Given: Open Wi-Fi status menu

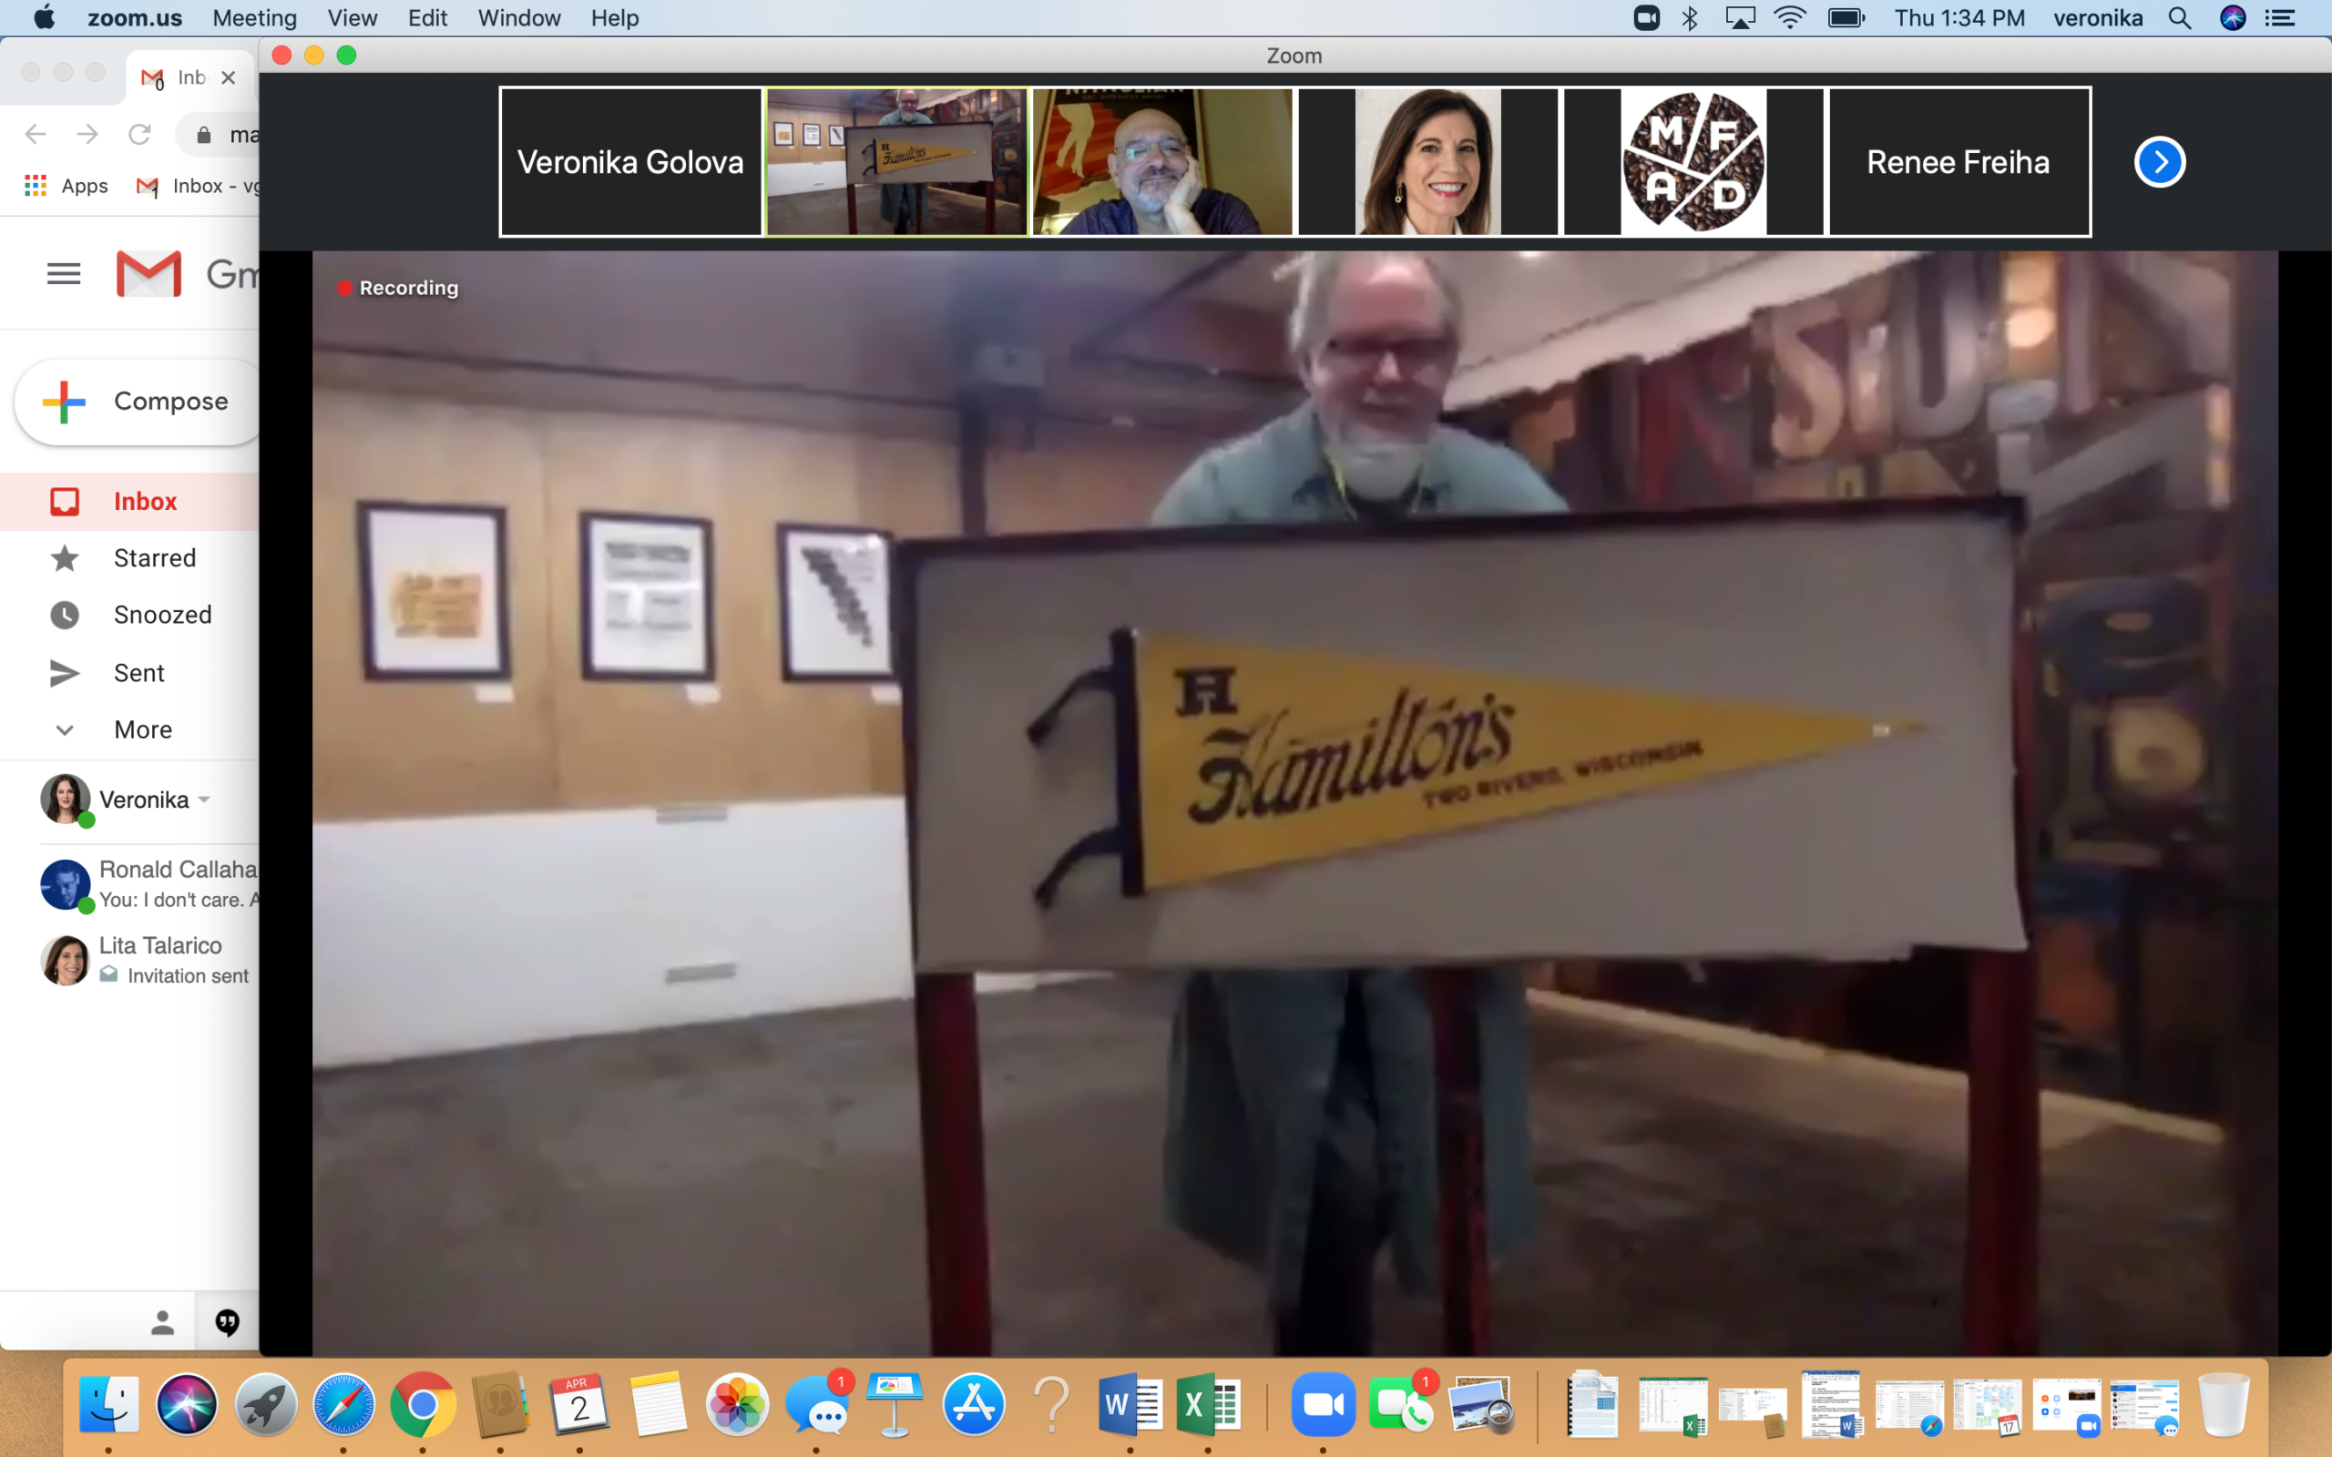Looking at the screenshot, I should pos(1789,17).
